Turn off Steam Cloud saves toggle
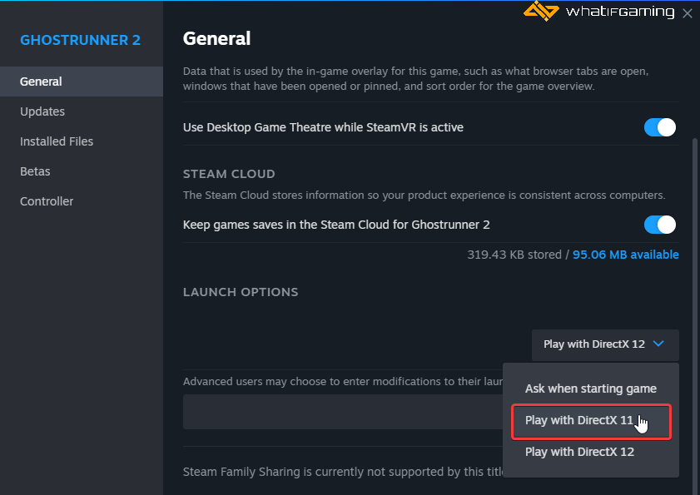Image resolution: width=700 pixels, height=495 pixels. click(659, 225)
